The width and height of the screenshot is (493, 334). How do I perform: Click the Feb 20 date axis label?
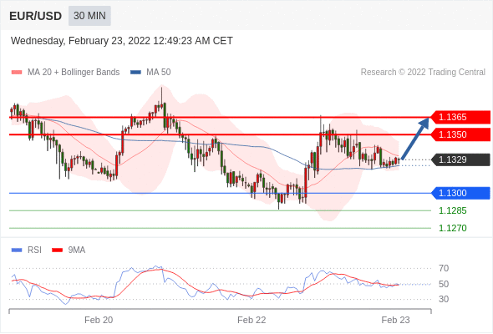click(99, 320)
